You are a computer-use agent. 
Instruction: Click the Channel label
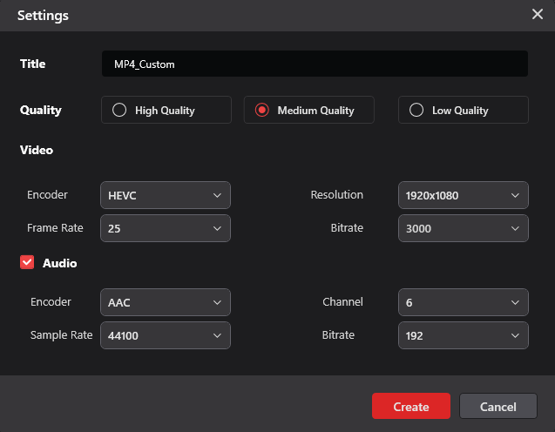click(x=342, y=302)
